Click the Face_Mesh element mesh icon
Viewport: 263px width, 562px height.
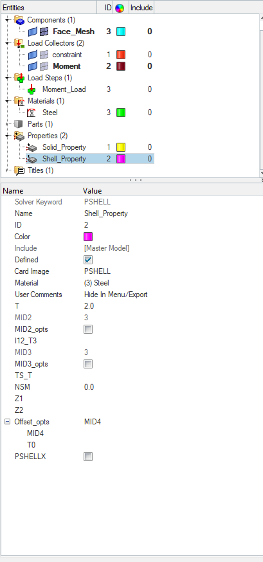pyautogui.click(x=44, y=32)
